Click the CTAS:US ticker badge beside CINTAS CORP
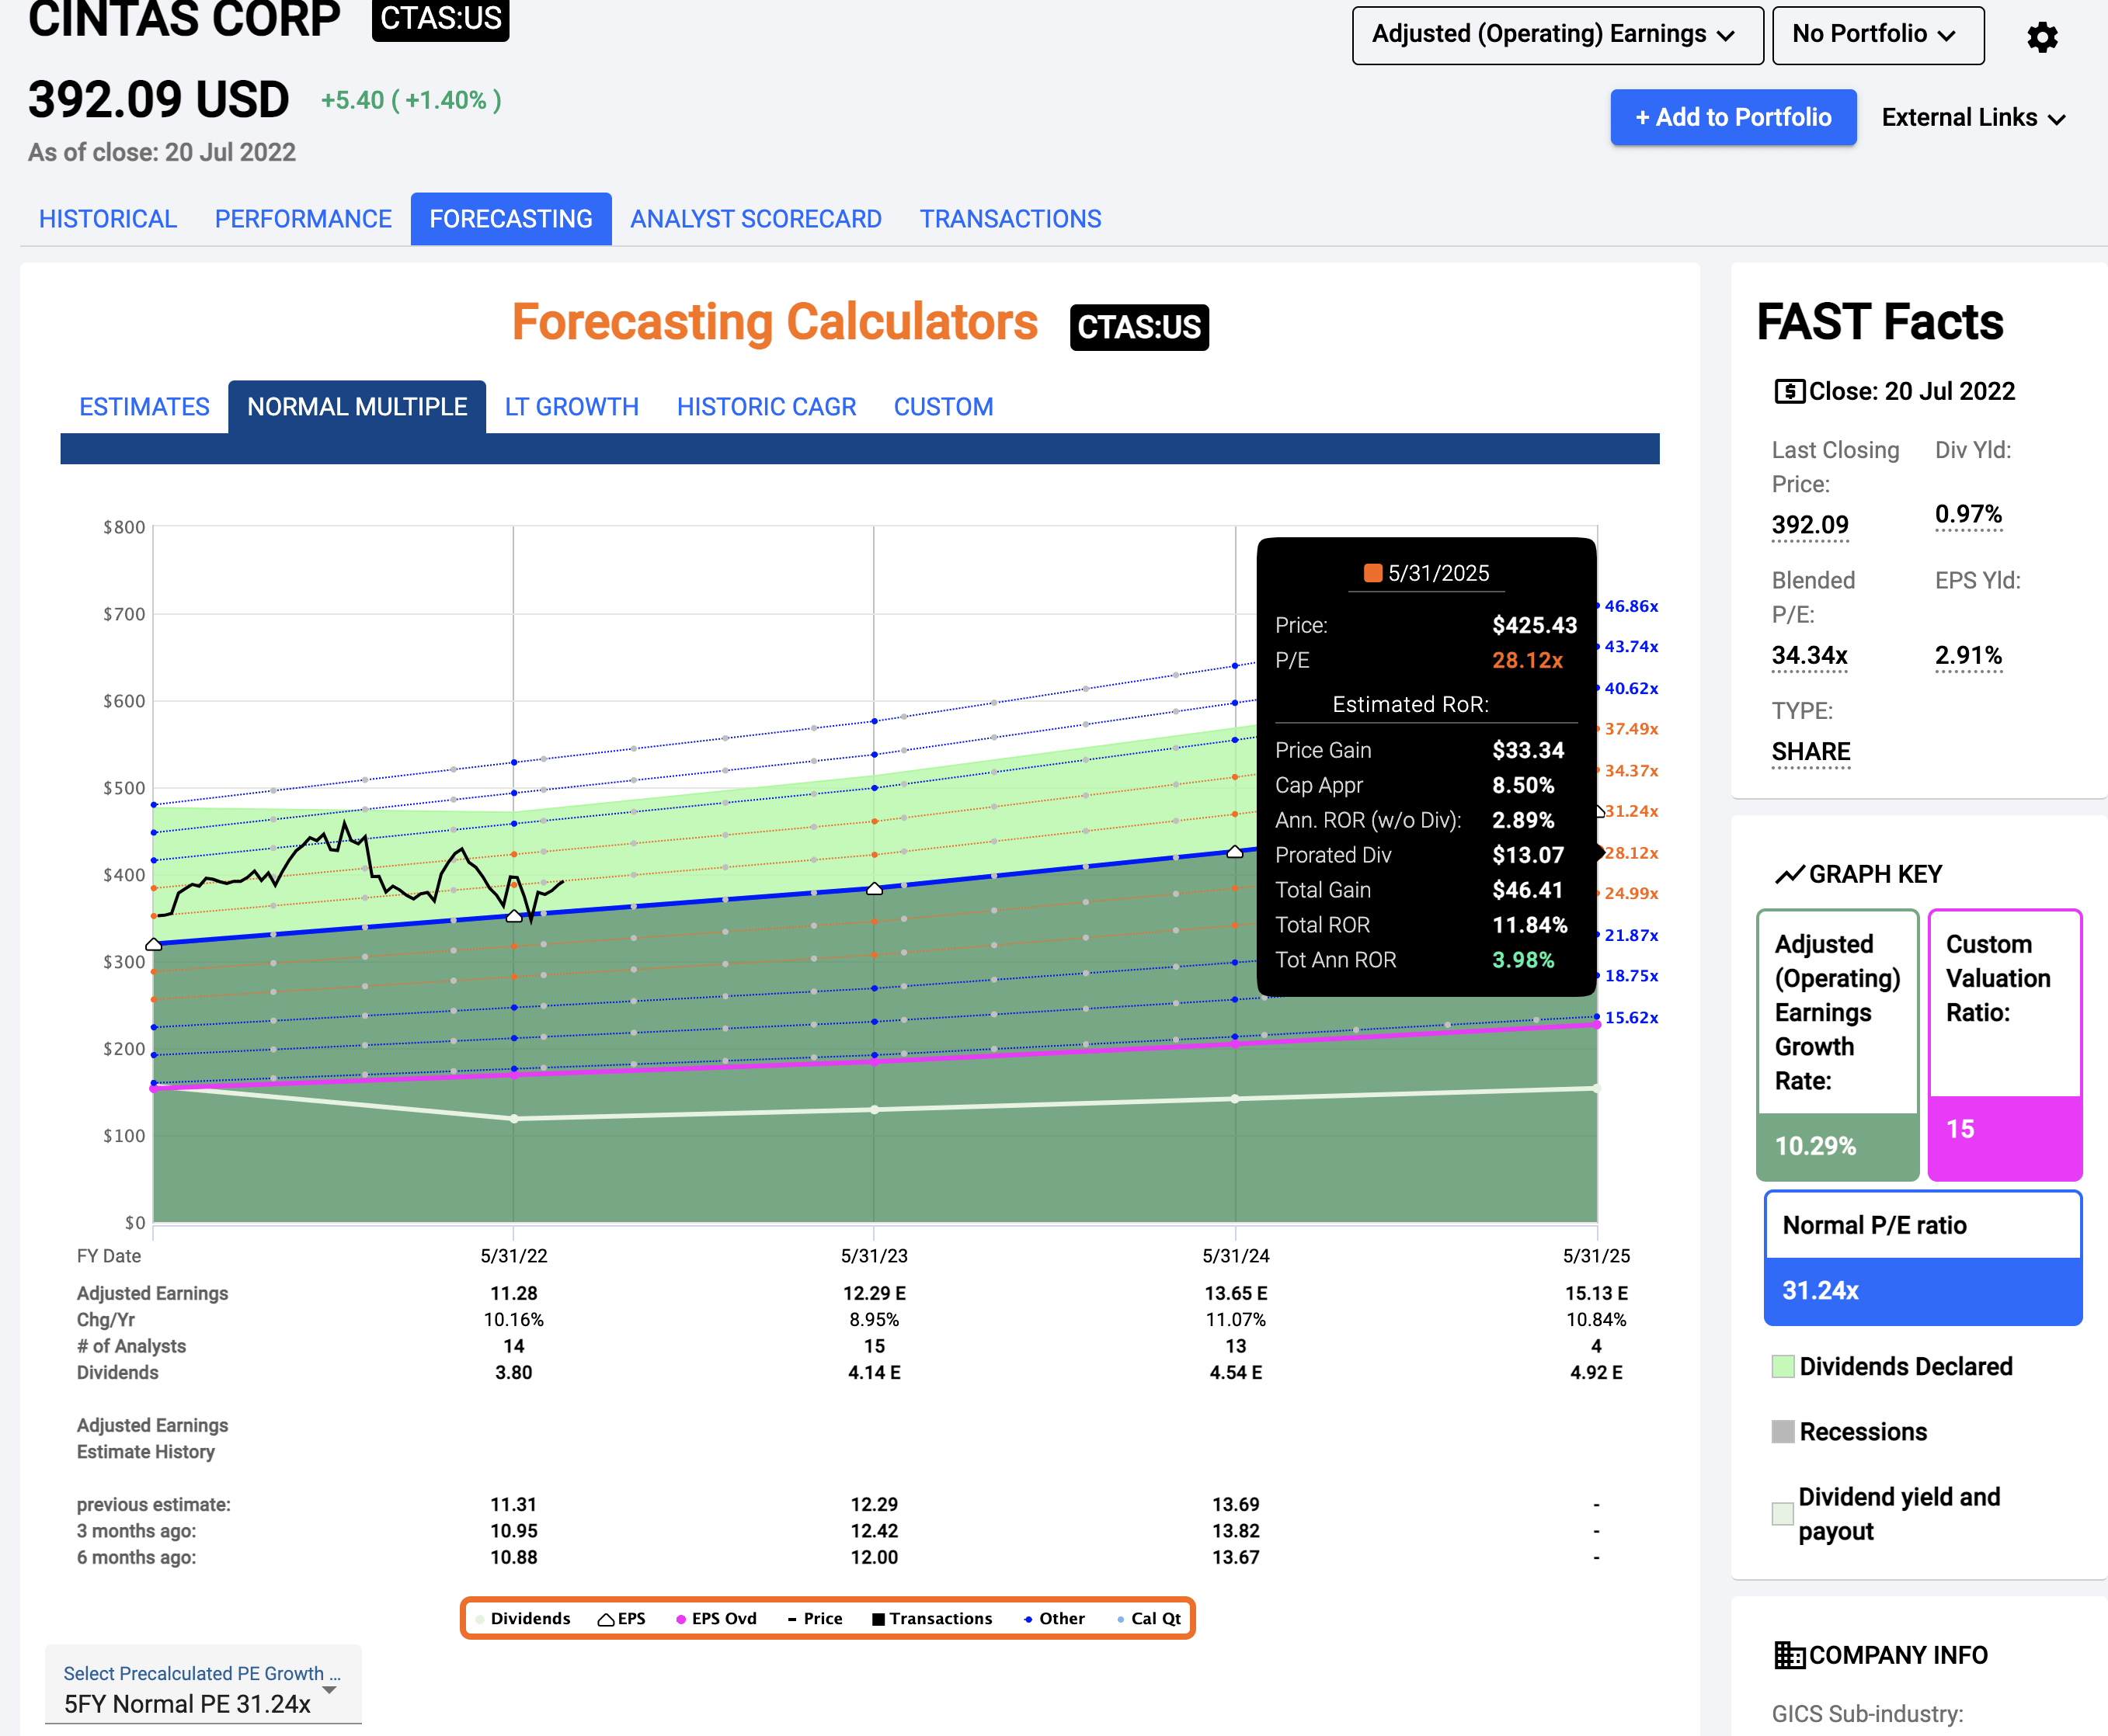The image size is (2108, 1736). pyautogui.click(x=440, y=19)
